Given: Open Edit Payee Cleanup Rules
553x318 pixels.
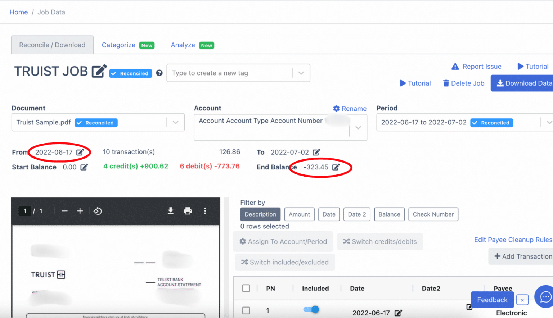Looking at the screenshot, I should (x=513, y=240).
